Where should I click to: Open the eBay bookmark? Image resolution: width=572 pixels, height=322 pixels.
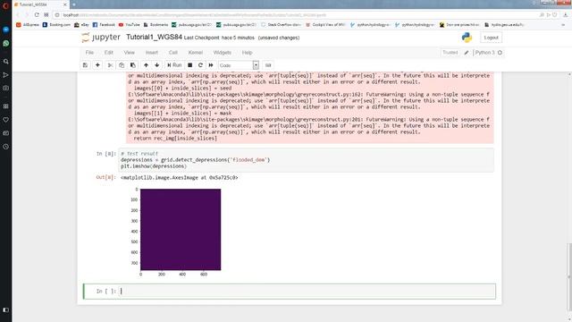[81, 25]
